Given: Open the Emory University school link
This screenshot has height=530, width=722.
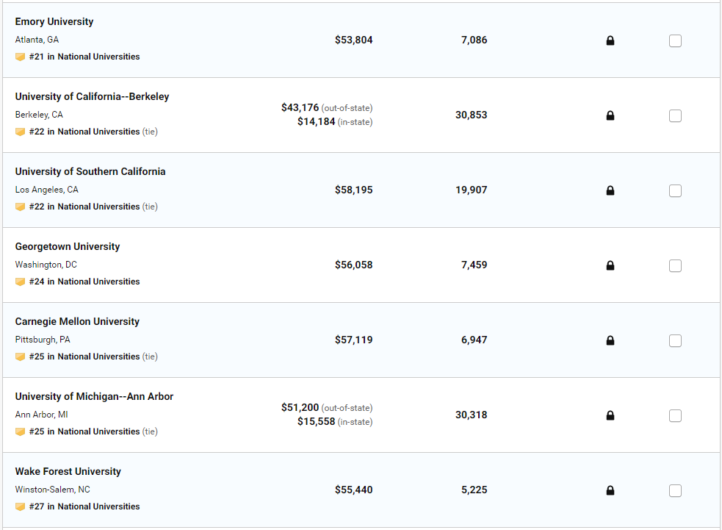Looking at the screenshot, I should click(x=54, y=22).
